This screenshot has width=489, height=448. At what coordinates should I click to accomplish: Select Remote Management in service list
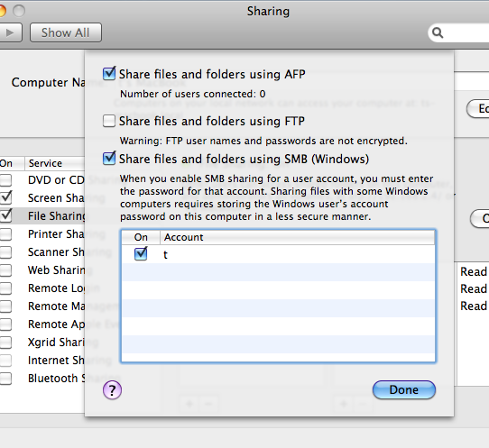[x=56, y=306]
